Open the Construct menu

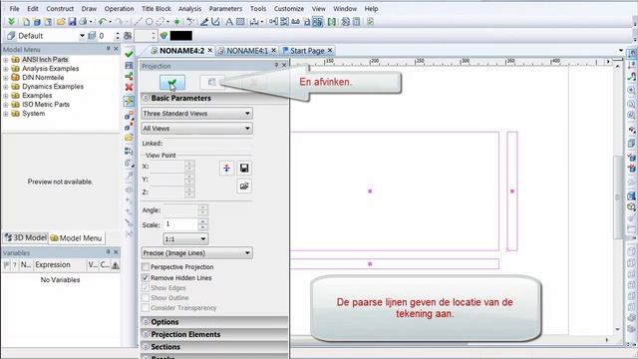point(60,9)
